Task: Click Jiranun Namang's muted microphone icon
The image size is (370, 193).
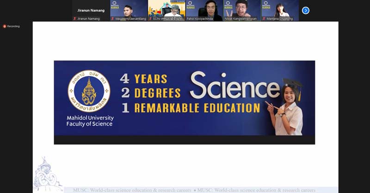Action: pyautogui.click(x=75, y=18)
